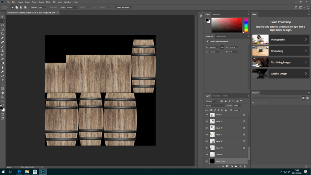Select the Path Selection tool
Viewport: 311px width, 175px height.
pos(3,84)
